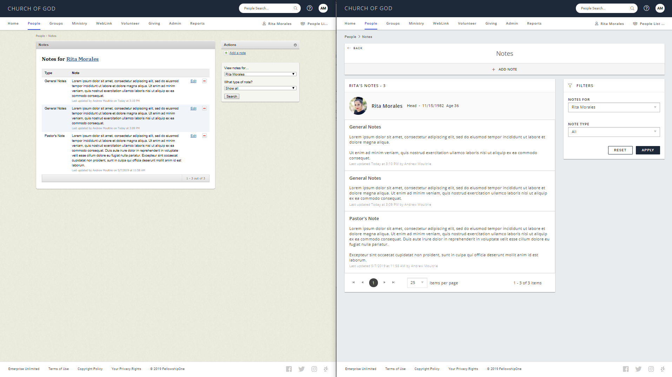672x377 pixels.
Task: Go to previous page using pagination arrow
Action: [362, 283]
